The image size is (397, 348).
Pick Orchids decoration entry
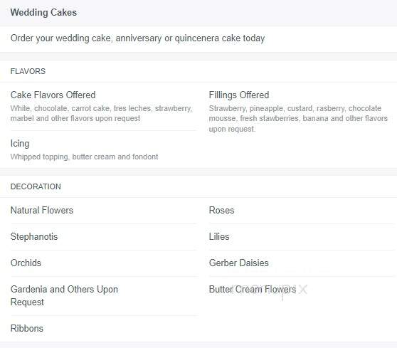coord(26,263)
